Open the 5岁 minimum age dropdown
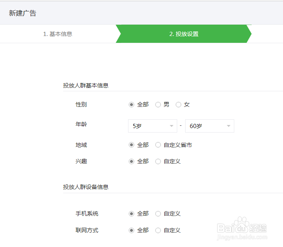 pos(153,126)
